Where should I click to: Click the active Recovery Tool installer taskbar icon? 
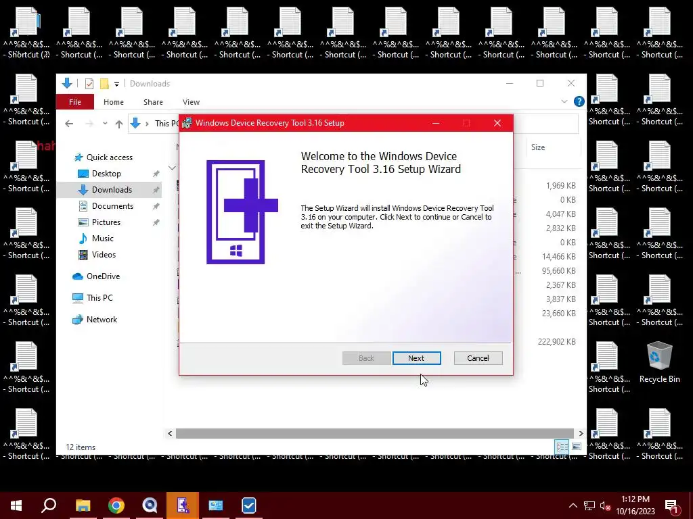[x=183, y=505]
